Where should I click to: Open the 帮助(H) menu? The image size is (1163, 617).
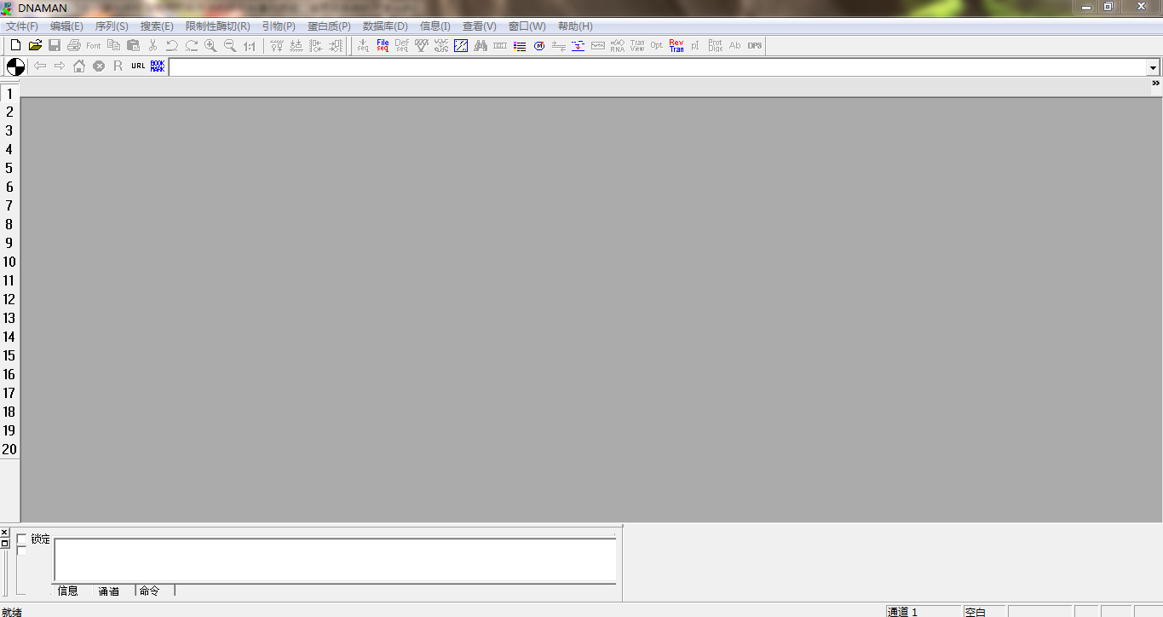[x=575, y=26]
